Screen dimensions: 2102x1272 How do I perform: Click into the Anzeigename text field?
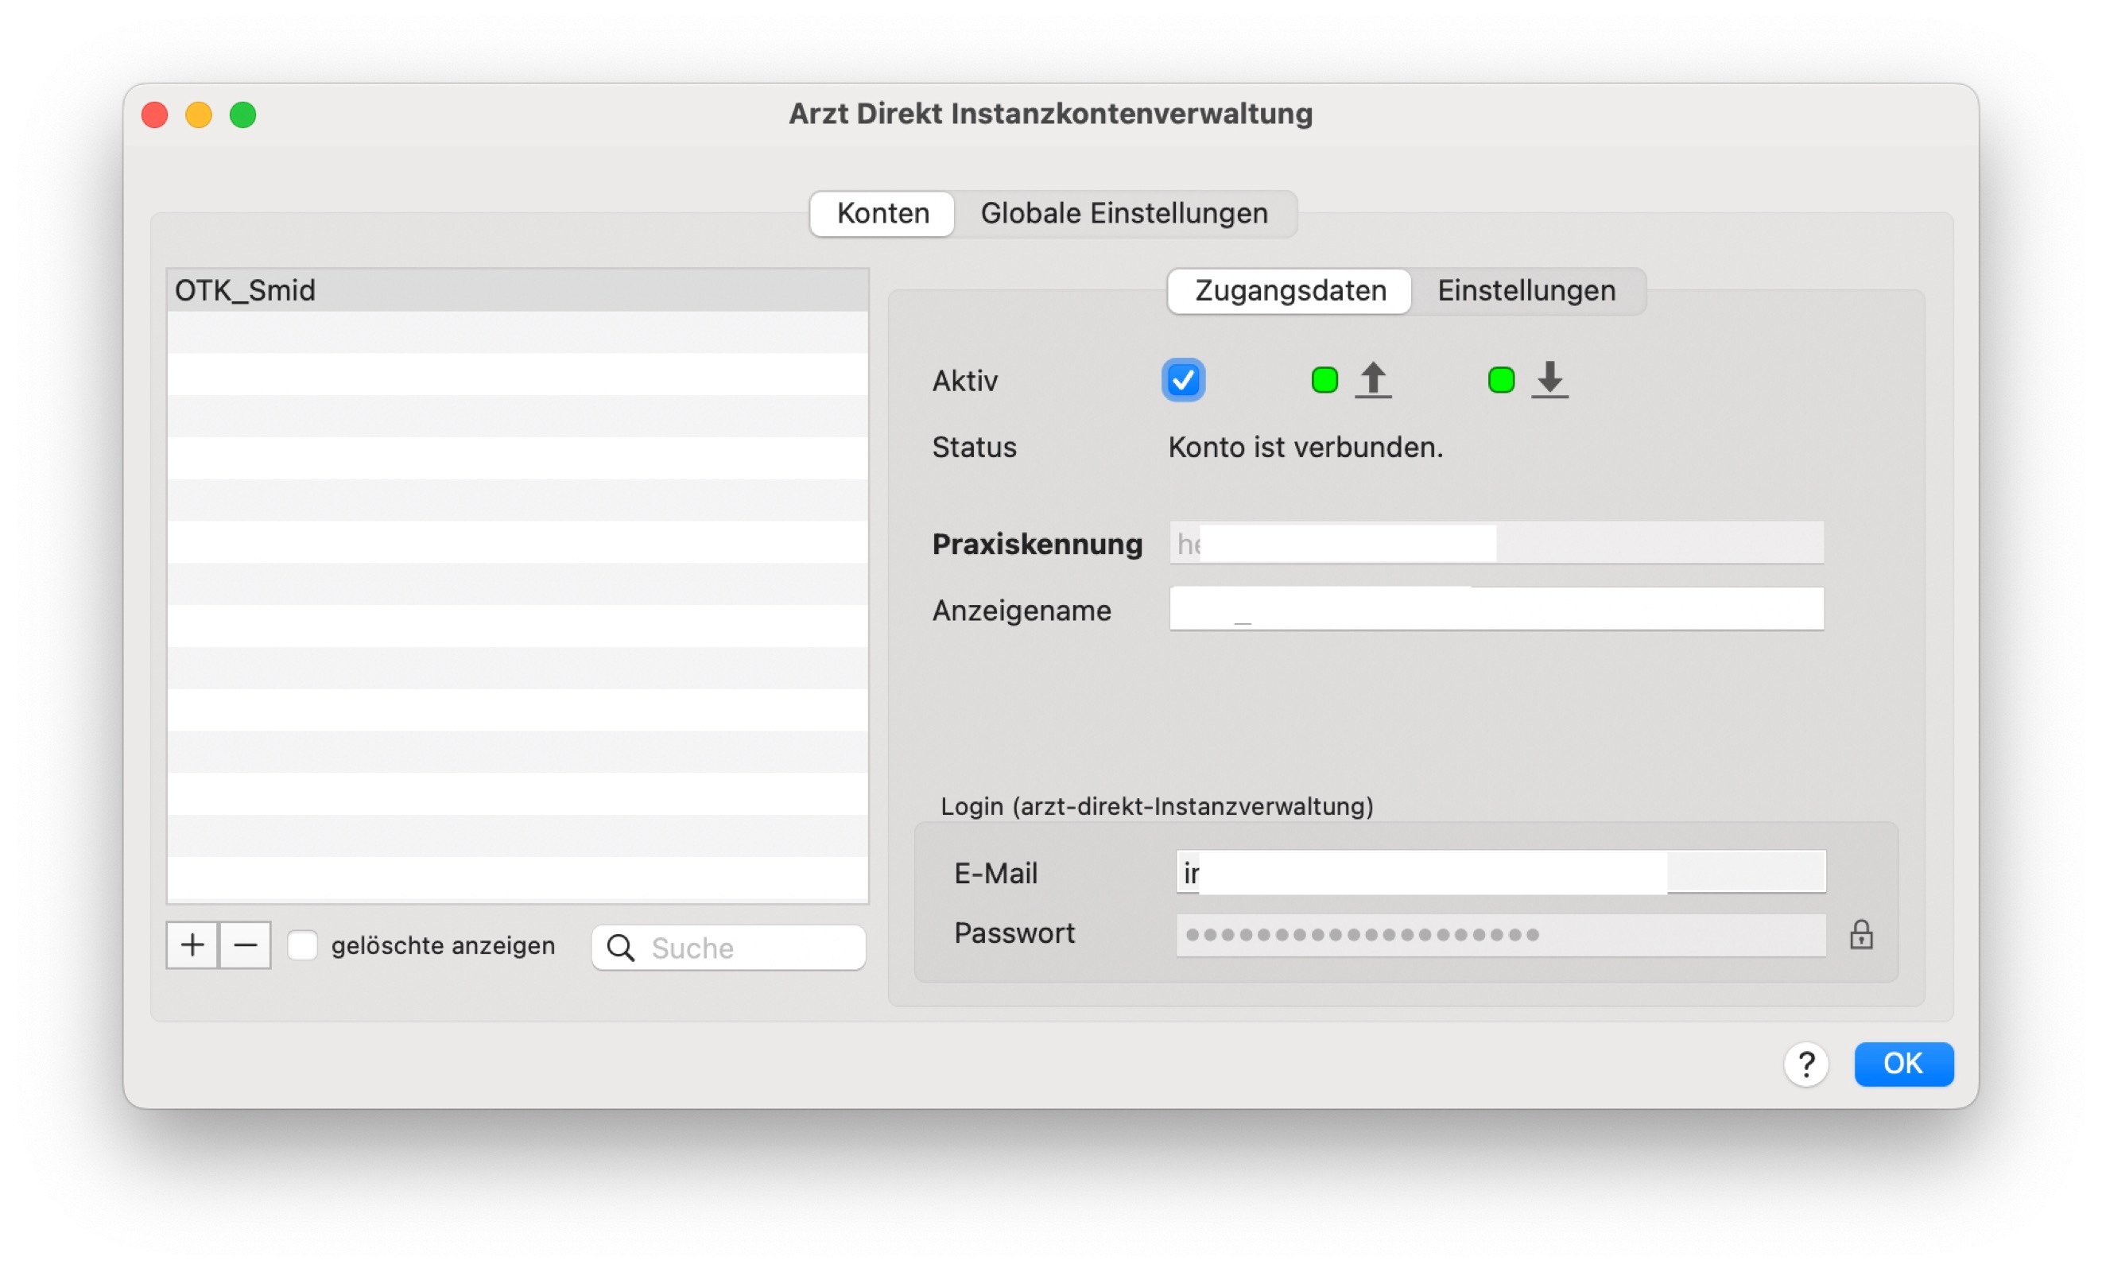tap(1497, 609)
